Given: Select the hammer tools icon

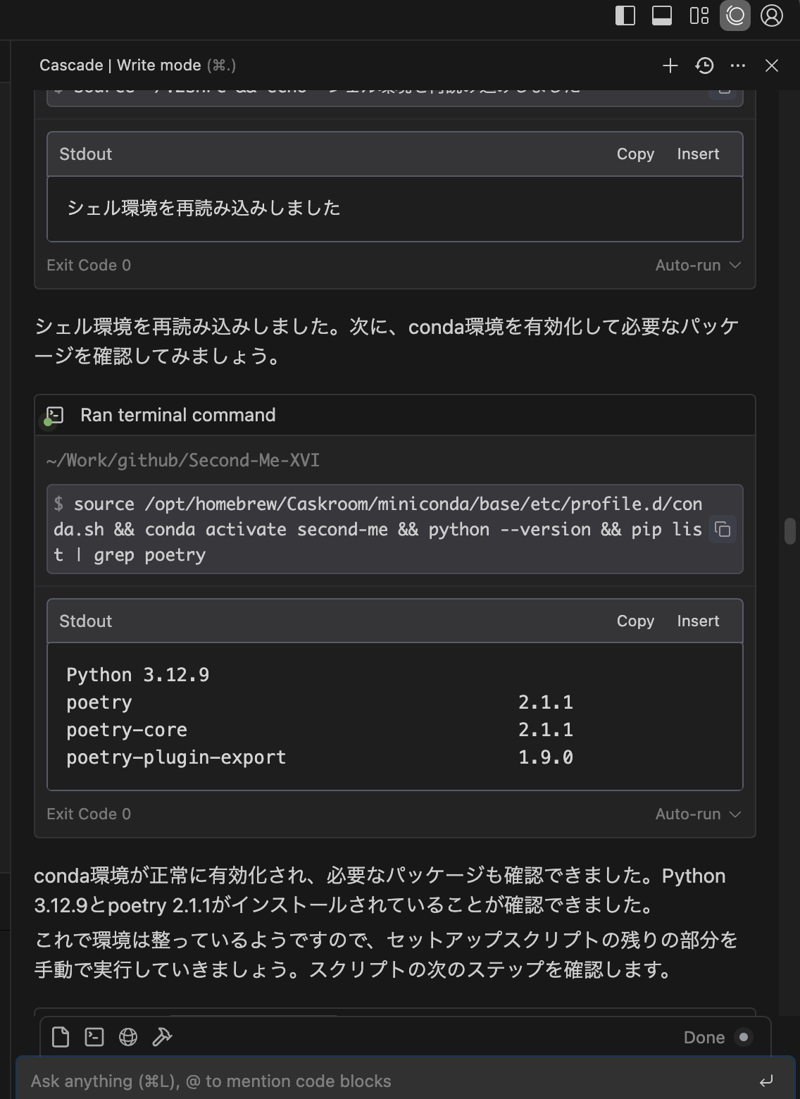Looking at the screenshot, I should [x=162, y=1037].
